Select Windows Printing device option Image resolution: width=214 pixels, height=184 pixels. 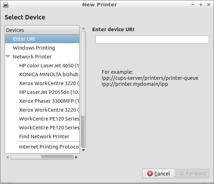pyautogui.click(x=34, y=48)
